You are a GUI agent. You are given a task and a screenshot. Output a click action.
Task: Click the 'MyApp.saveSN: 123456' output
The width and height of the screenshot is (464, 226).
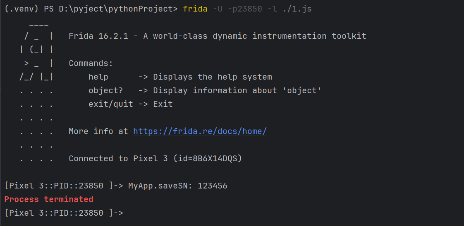coord(178,186)
